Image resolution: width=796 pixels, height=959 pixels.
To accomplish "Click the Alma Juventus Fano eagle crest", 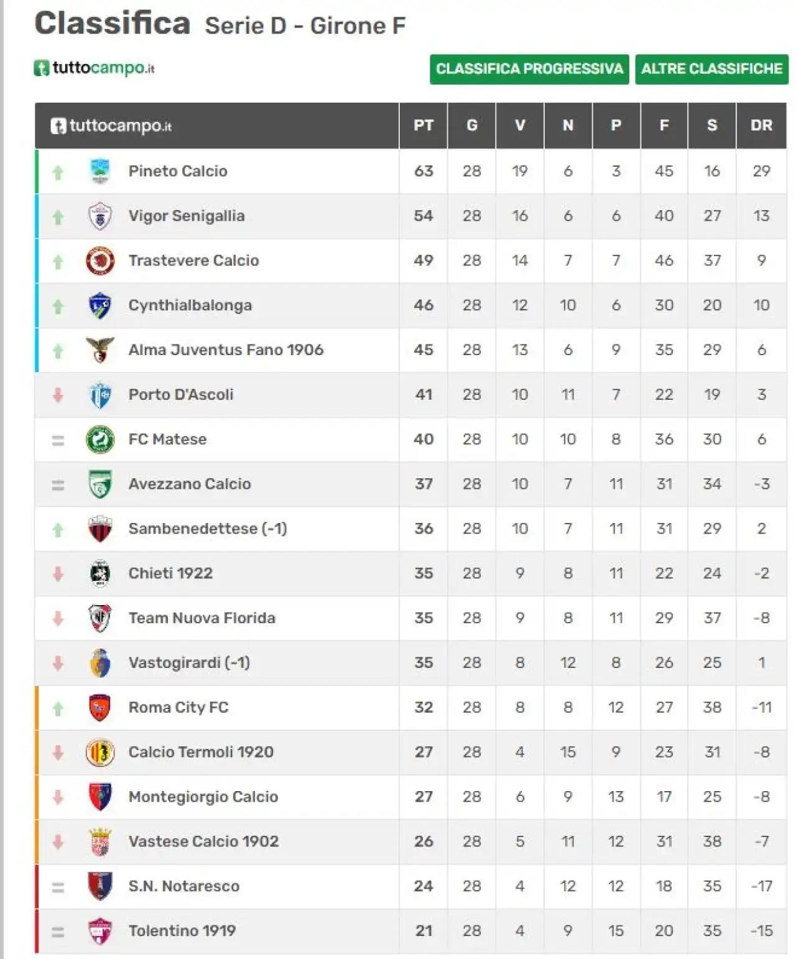I will pos(99,350).
